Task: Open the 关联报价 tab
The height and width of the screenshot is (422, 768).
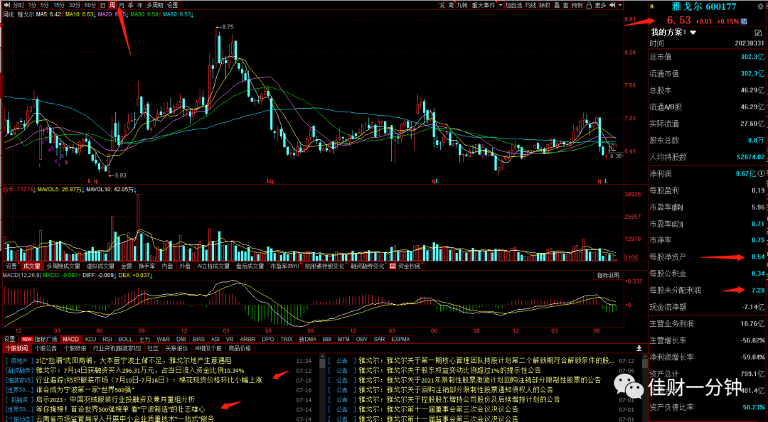Action: point(176,348)
